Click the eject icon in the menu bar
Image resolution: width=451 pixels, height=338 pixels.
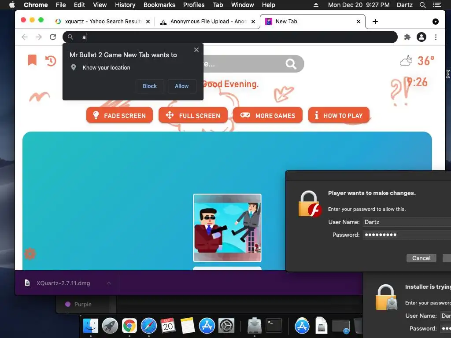(x=316, y=5)
